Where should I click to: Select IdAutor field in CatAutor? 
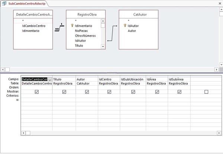133,26
